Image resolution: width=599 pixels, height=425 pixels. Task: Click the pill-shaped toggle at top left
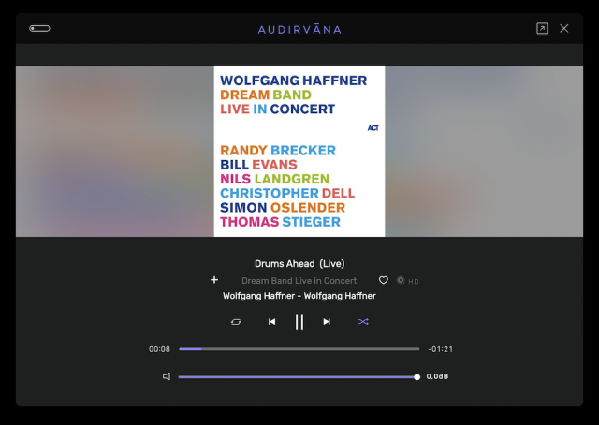point(39,29)
